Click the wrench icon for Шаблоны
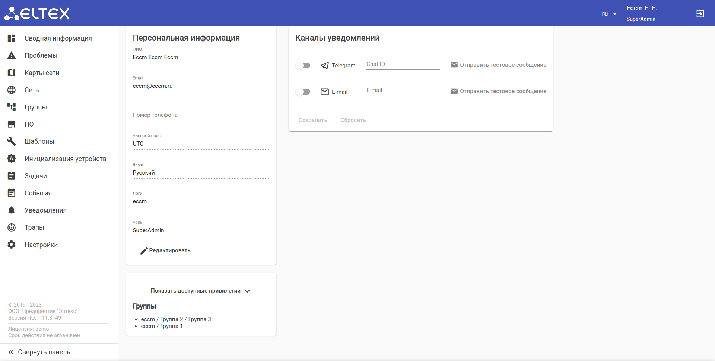This screenshot has width=715, height=361. point(12,141)
